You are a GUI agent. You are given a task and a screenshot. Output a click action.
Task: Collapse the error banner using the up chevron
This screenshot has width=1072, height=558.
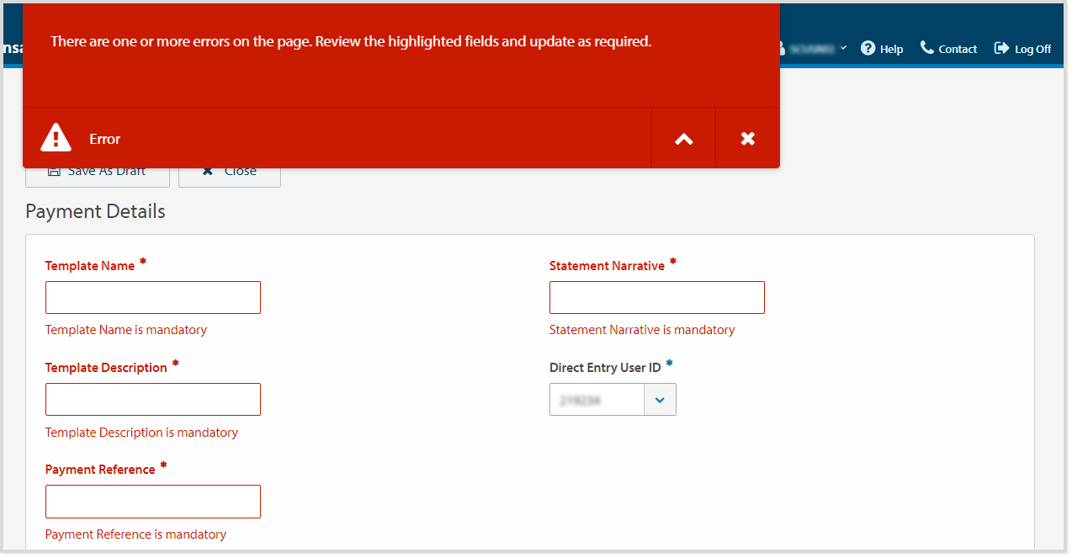coord(683,139)
